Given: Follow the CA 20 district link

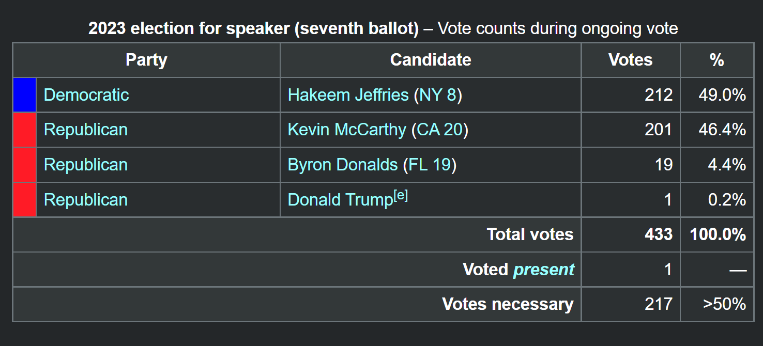Looking at the screenshot, I should (x=439, y=130).
